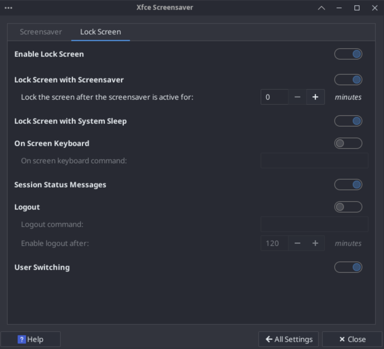The height and width of the screenshot is (349, 384).
Task: Click the roll-up window arrow icon
Action: tap(321, 8)
